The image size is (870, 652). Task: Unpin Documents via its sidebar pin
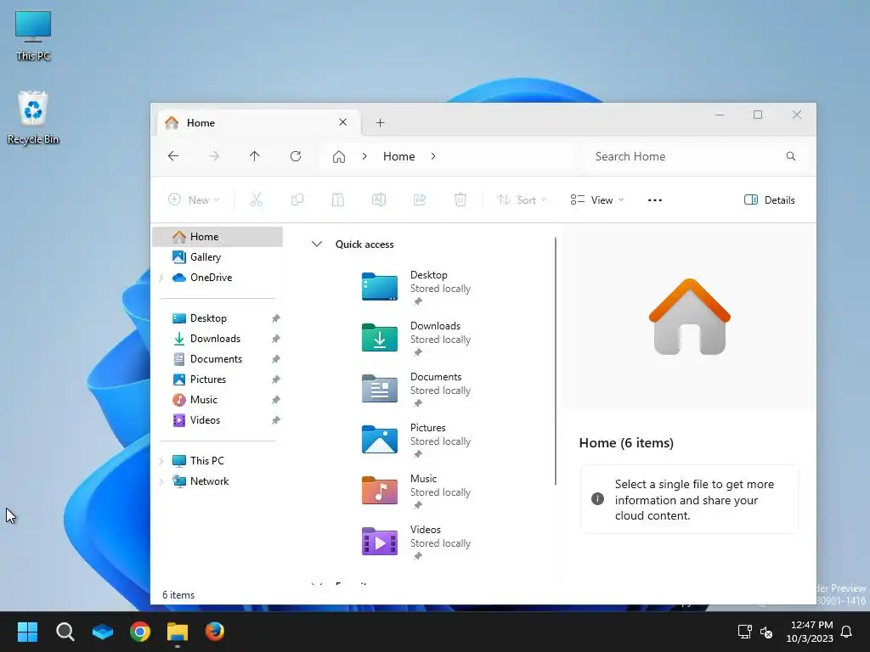click(x=276, y=359)
